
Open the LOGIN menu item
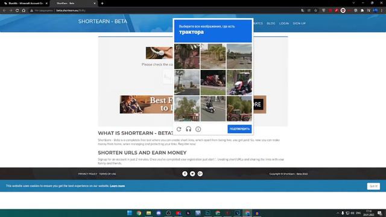click(x=284, y=24)
